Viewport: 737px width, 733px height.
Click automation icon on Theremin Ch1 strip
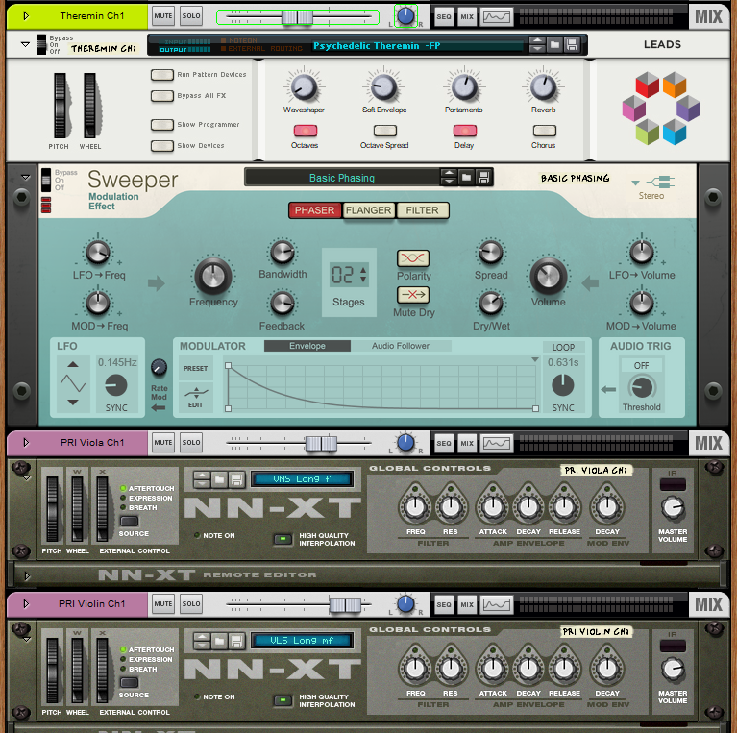pyautogui.click(x=497, y=16)
